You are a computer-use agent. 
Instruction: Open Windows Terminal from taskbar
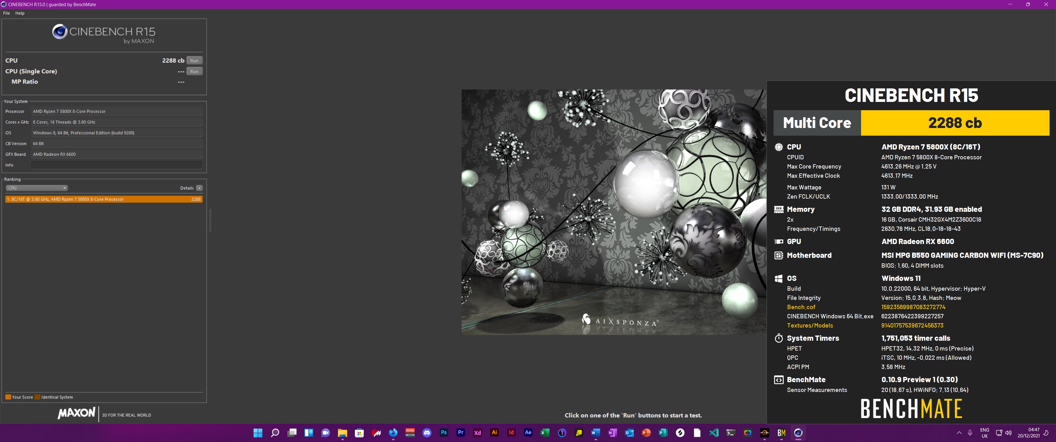point(731,432)
